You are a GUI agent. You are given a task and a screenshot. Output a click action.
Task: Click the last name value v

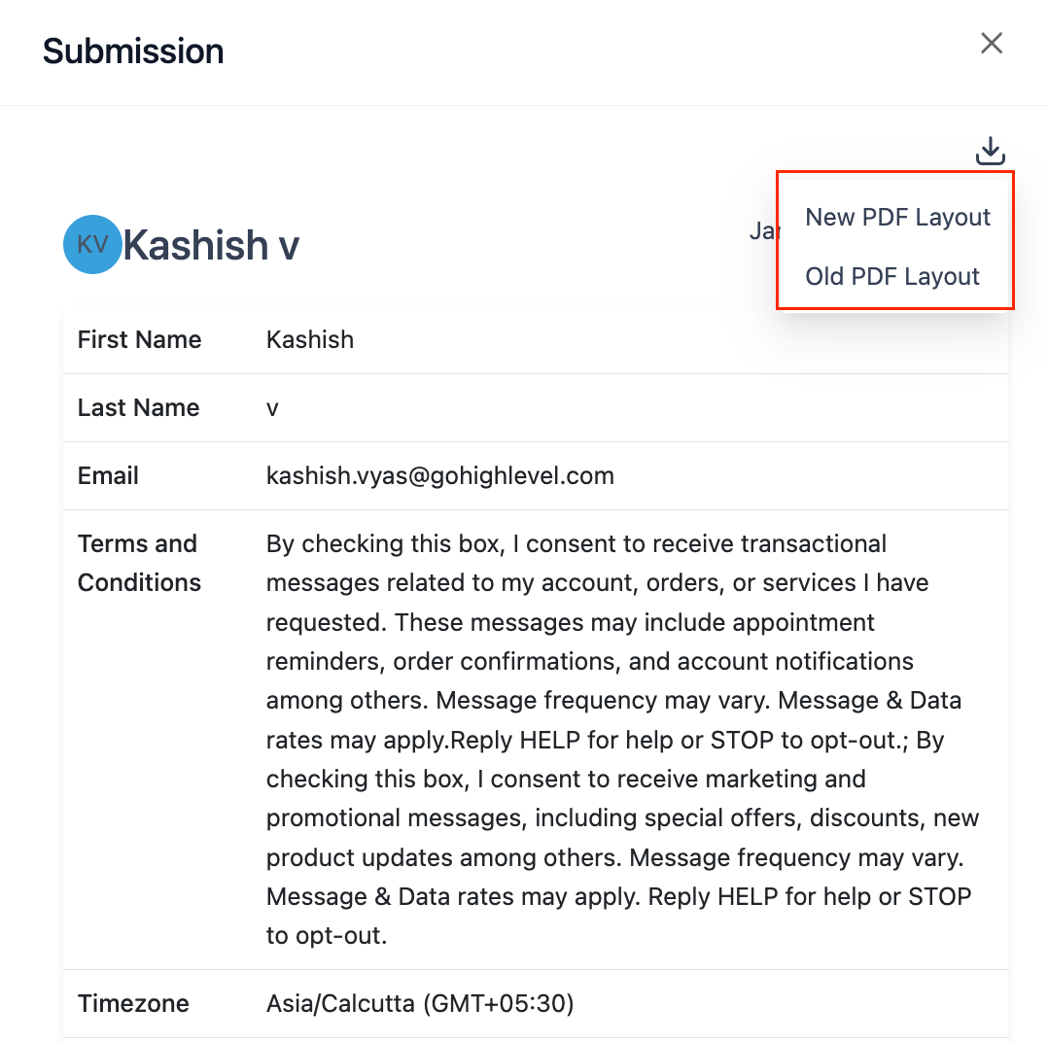(272, 408)
